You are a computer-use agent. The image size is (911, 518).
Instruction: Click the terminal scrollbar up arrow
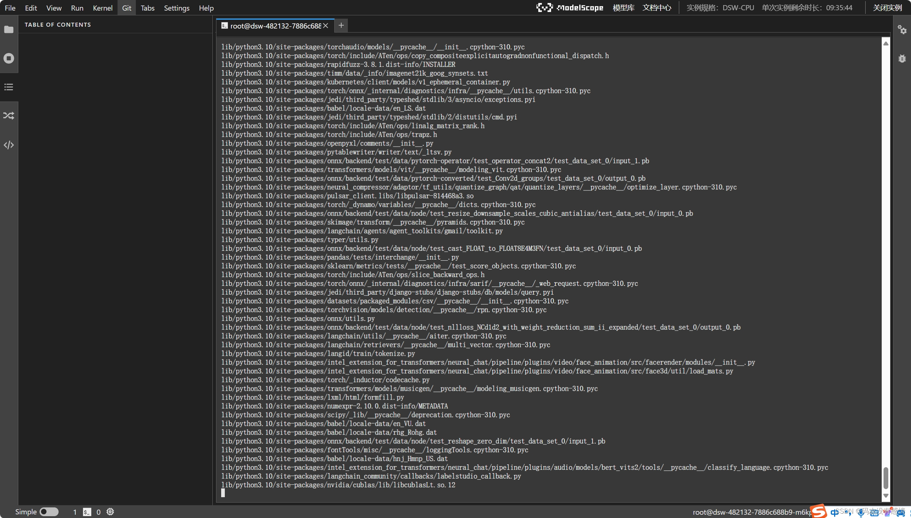click(886, 44)
